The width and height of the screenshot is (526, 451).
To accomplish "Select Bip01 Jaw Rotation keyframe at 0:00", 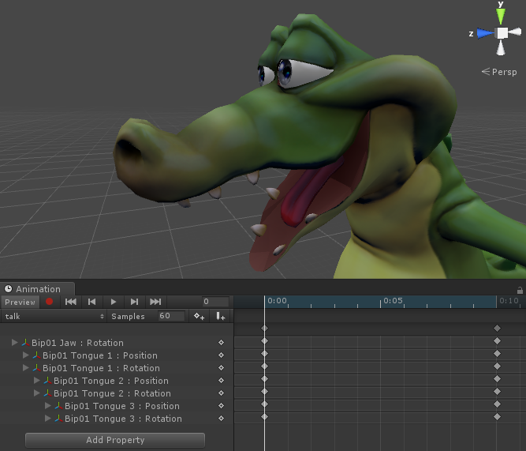I will (264, 340).
